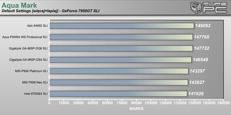Viewport: 231px width, 115px height.
Task: Select the 'Abit AW9D SLI' label
Action: coord(37,26)
